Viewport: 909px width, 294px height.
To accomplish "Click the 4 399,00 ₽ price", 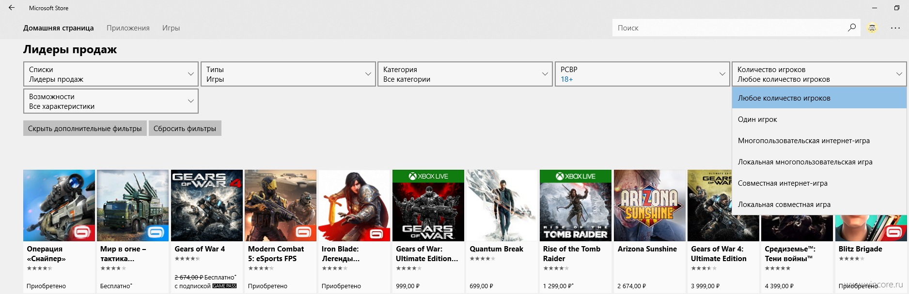I will coord(779,286).
